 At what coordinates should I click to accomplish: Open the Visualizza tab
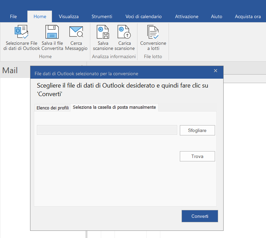68,16
